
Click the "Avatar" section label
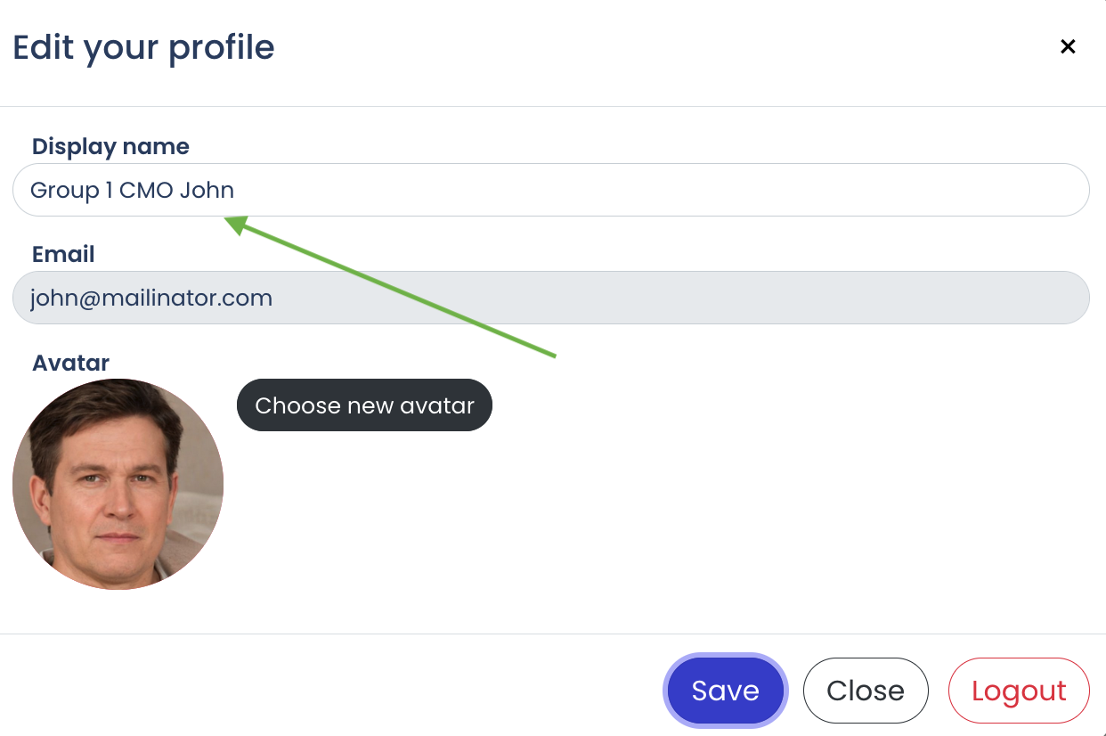point(70,364)
